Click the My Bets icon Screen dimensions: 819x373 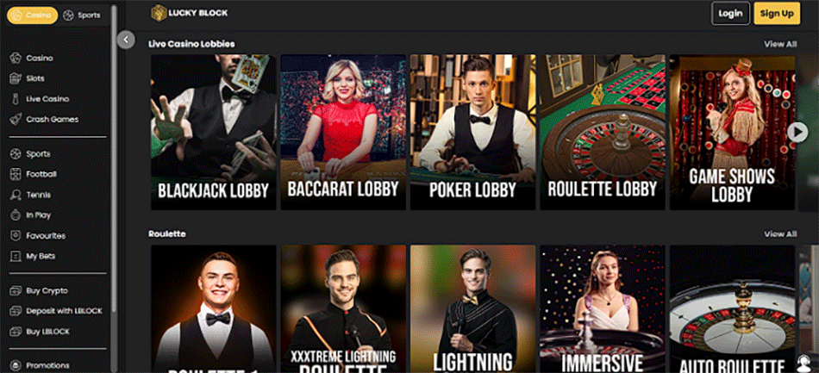point(16,256)
